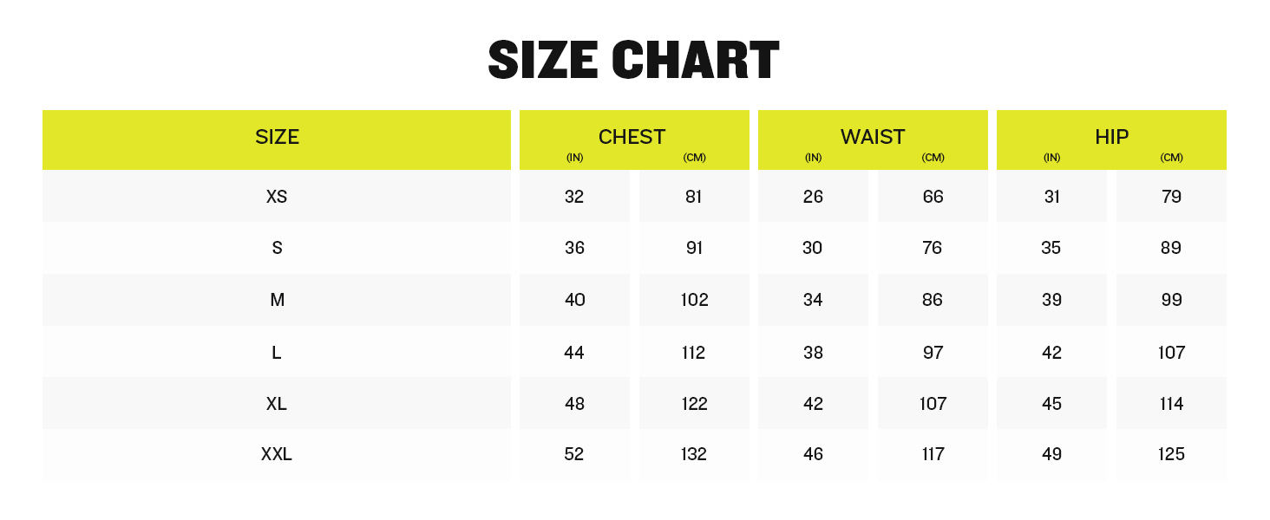Click the S size row label
1270x520 pixels.
(x=277, y=248)
